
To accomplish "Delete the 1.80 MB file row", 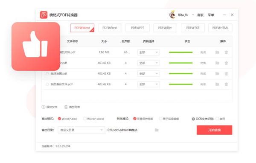I will 226,52.
